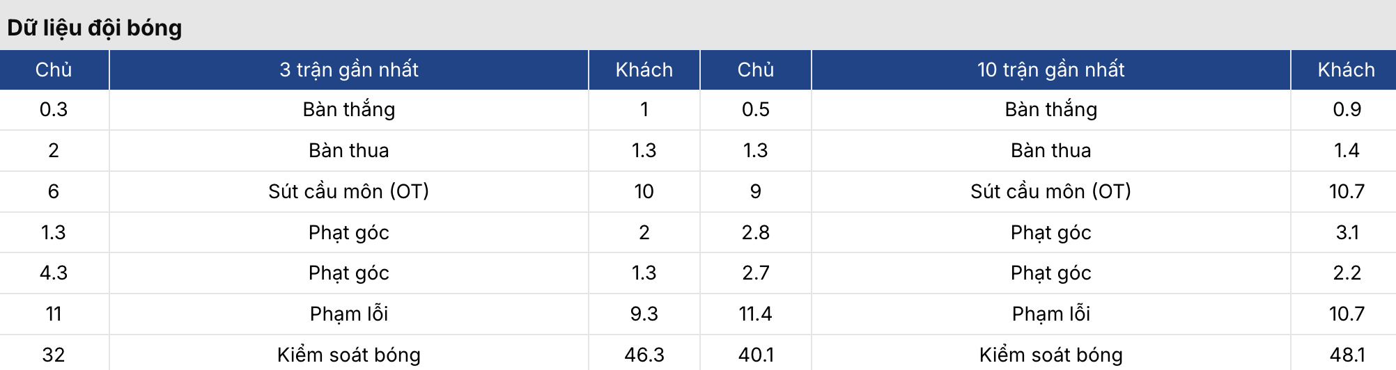The width and height of the screenshot is (1396, 370).
Task: Click the goals scored value 0.5
Action: (x=755, y=109)
